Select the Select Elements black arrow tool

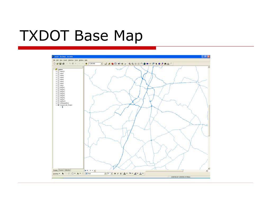click(x=156, y=64)
